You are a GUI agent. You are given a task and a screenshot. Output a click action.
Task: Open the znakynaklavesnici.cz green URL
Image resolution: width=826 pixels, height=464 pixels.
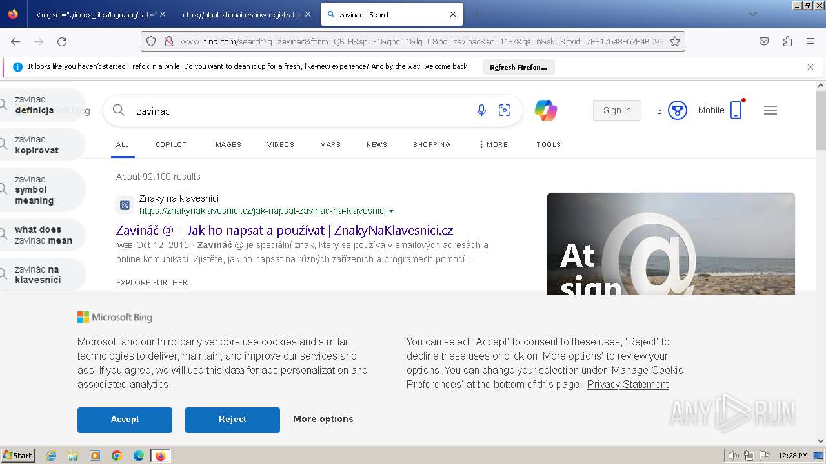(x=263, y=211)
